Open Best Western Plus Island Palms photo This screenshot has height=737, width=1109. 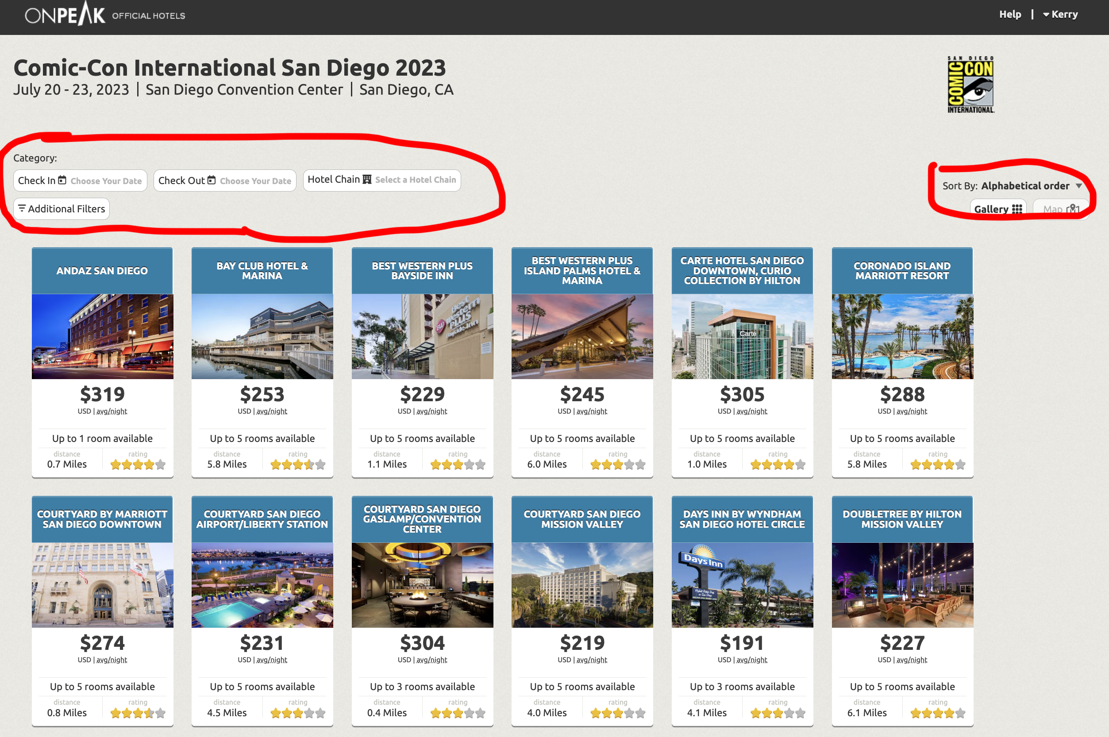click(x=582, y=337)
